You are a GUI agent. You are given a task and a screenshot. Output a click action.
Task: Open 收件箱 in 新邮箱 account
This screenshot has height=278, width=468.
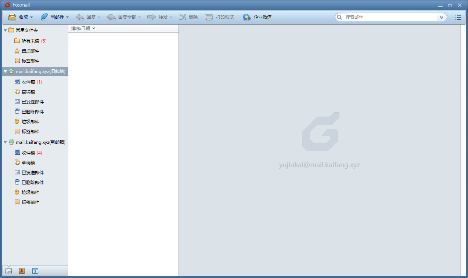[28, 153]
